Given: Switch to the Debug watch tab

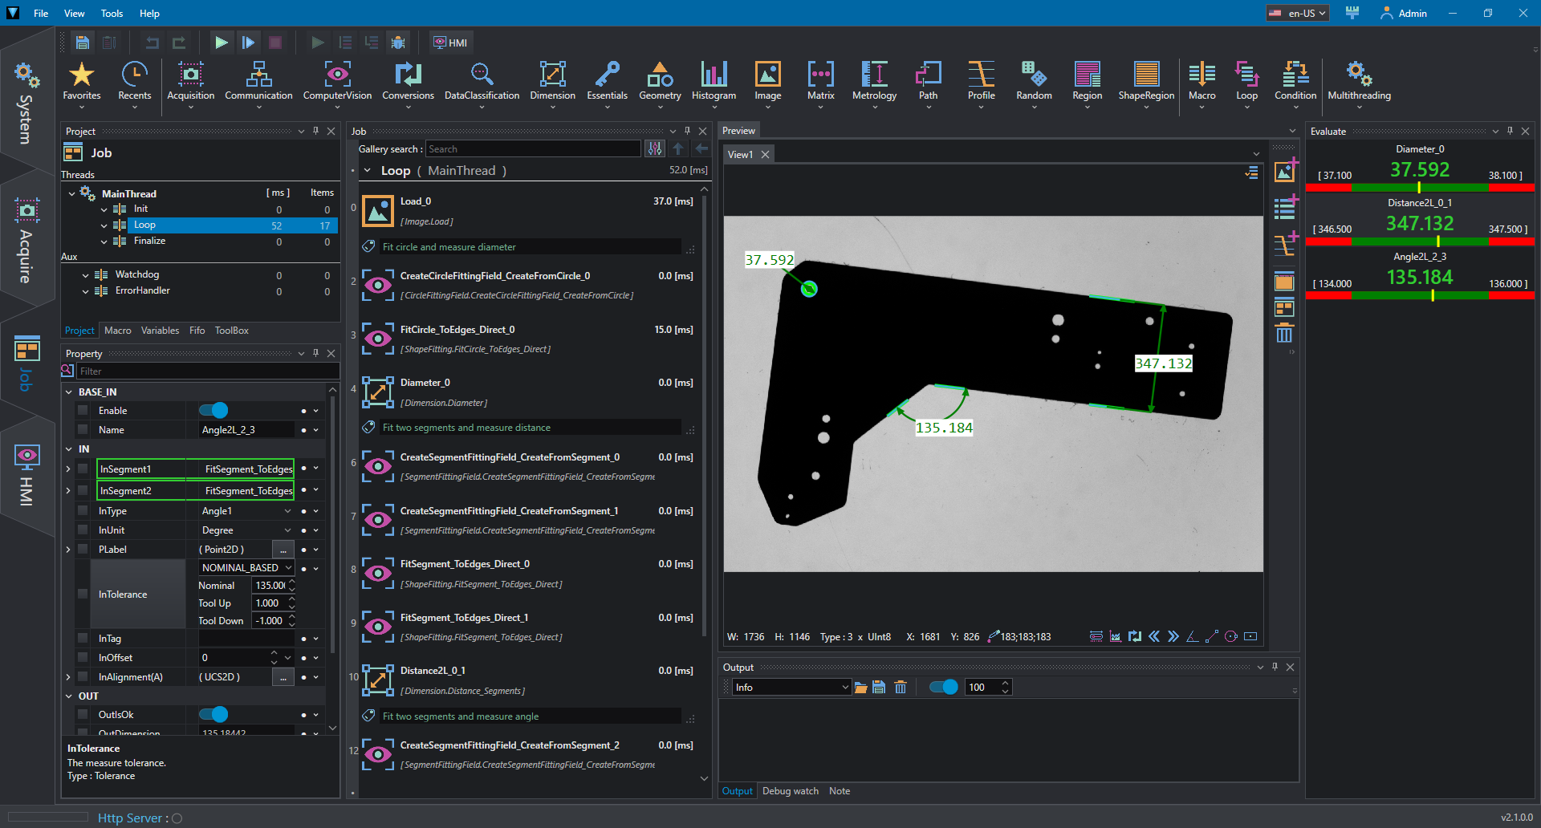Looking at the screenshot, I should point(790,791).
